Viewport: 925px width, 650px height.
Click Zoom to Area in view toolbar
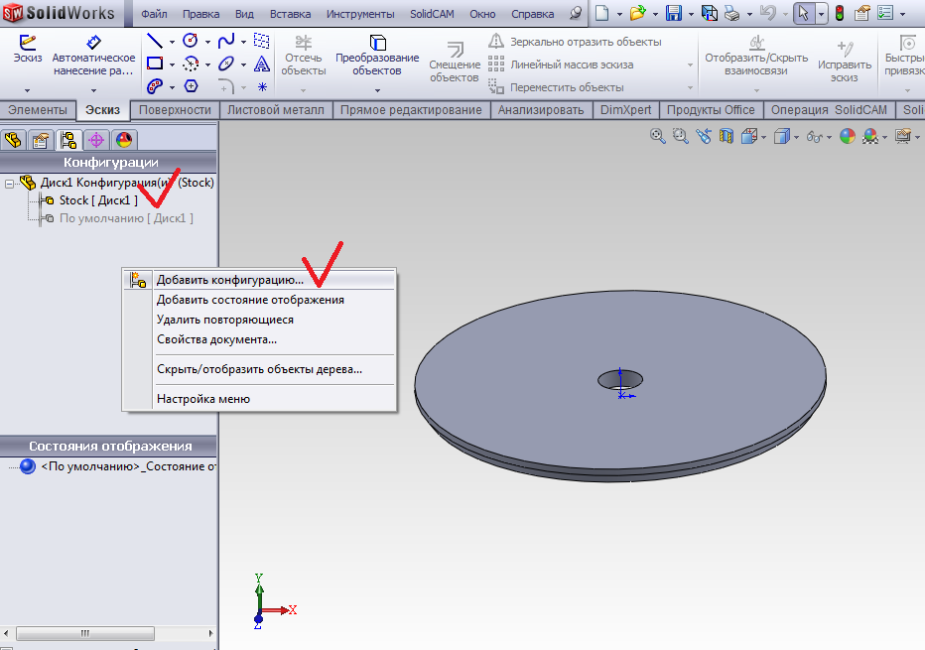[x=681, y=136]
